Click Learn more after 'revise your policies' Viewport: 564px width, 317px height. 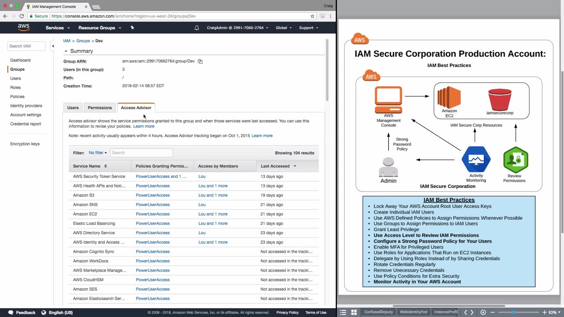(144, 126)
